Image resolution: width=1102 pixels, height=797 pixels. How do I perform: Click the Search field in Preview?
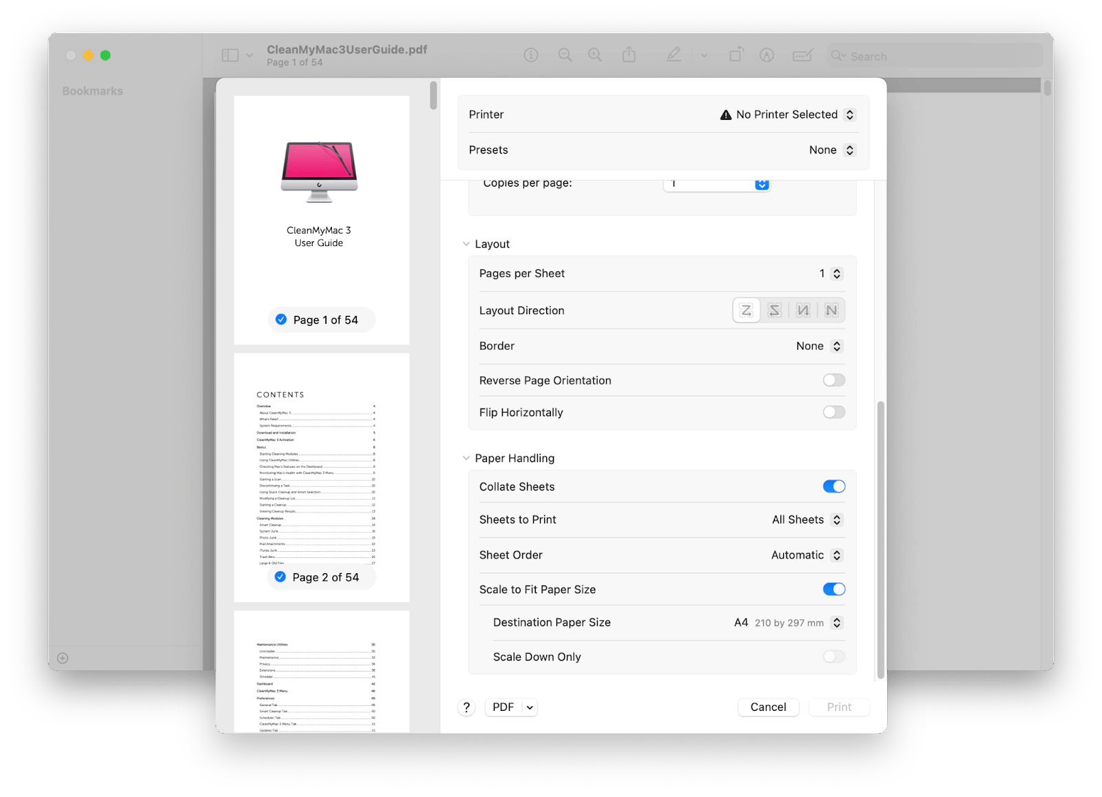[x=935, y=56]
